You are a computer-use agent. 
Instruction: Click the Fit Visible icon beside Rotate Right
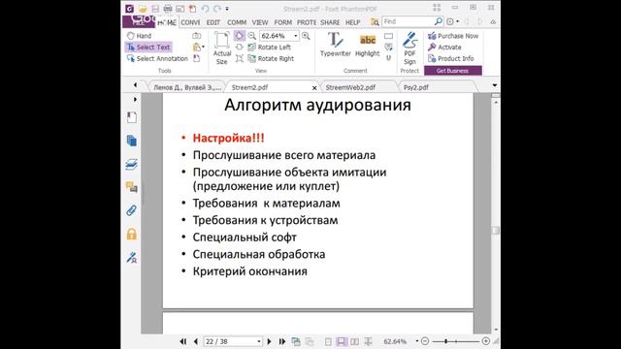[x=240, y=58]
